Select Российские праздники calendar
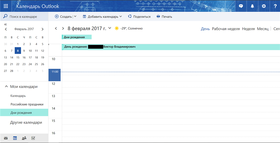Image resolution: width=280 pixels, height=143 pixels. tap(27, 104)
